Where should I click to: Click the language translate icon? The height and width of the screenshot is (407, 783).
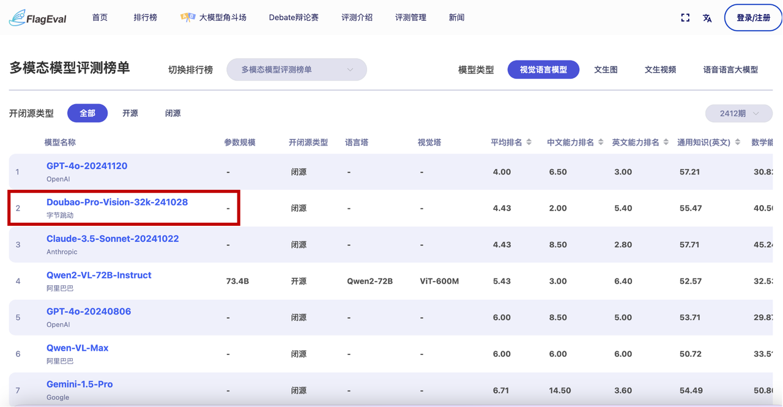(x=707, y=18)
